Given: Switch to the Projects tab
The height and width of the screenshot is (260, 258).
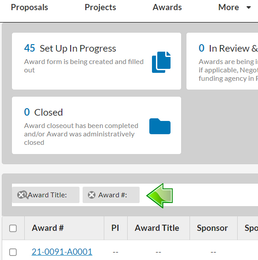Looking at the screenshot, I should pyautogui.click(x=100, y=8).
